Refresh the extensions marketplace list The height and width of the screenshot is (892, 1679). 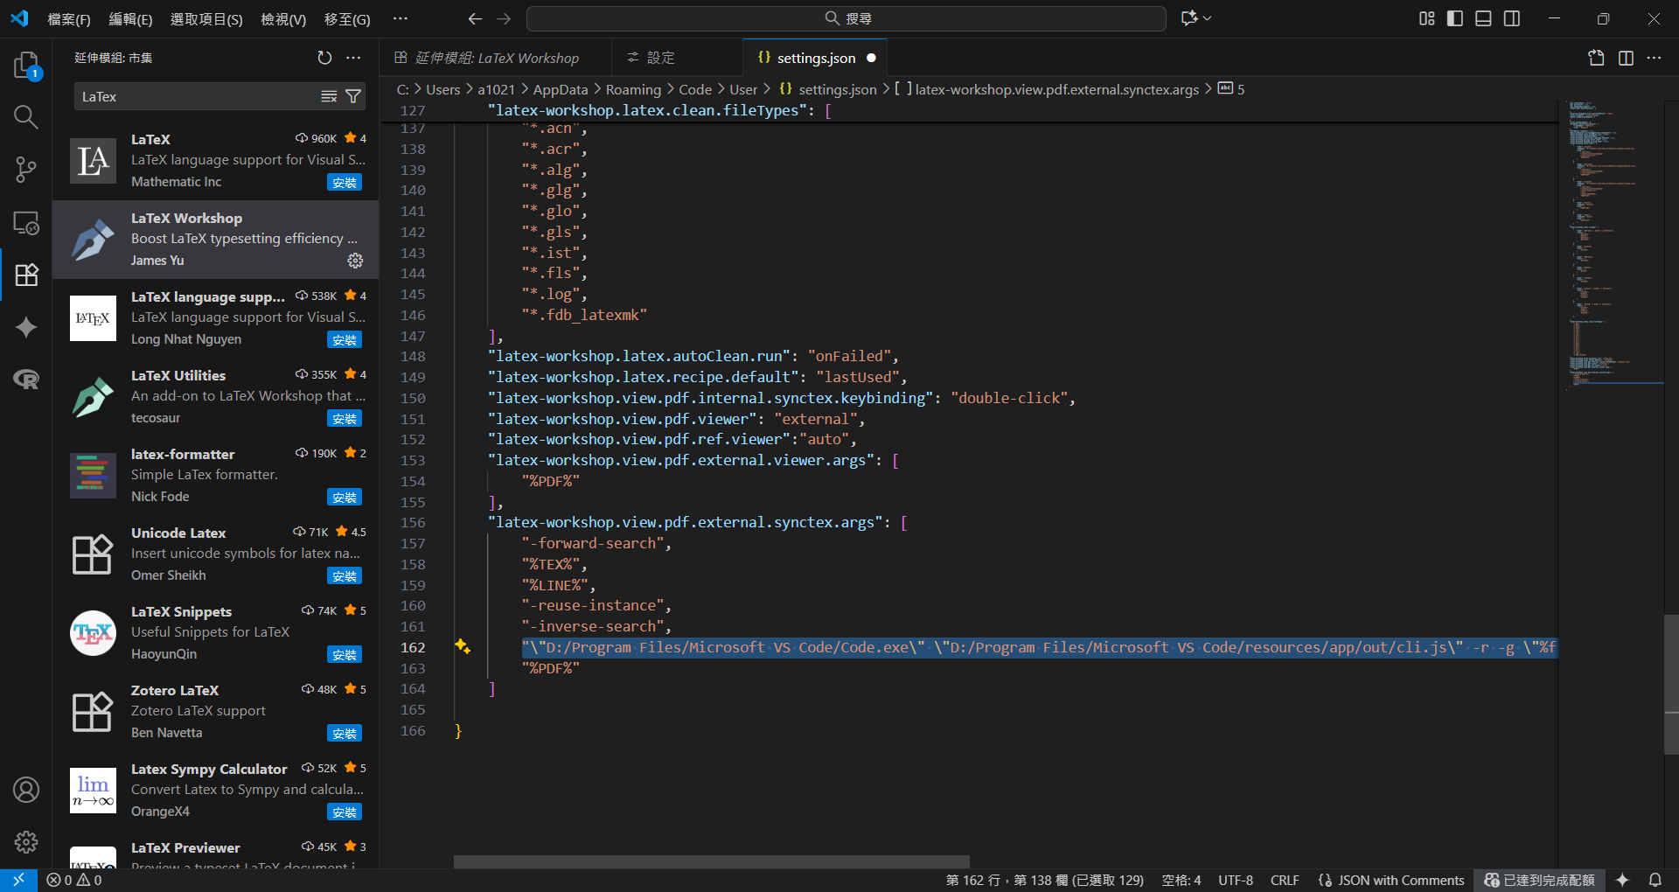pos(324,58)
